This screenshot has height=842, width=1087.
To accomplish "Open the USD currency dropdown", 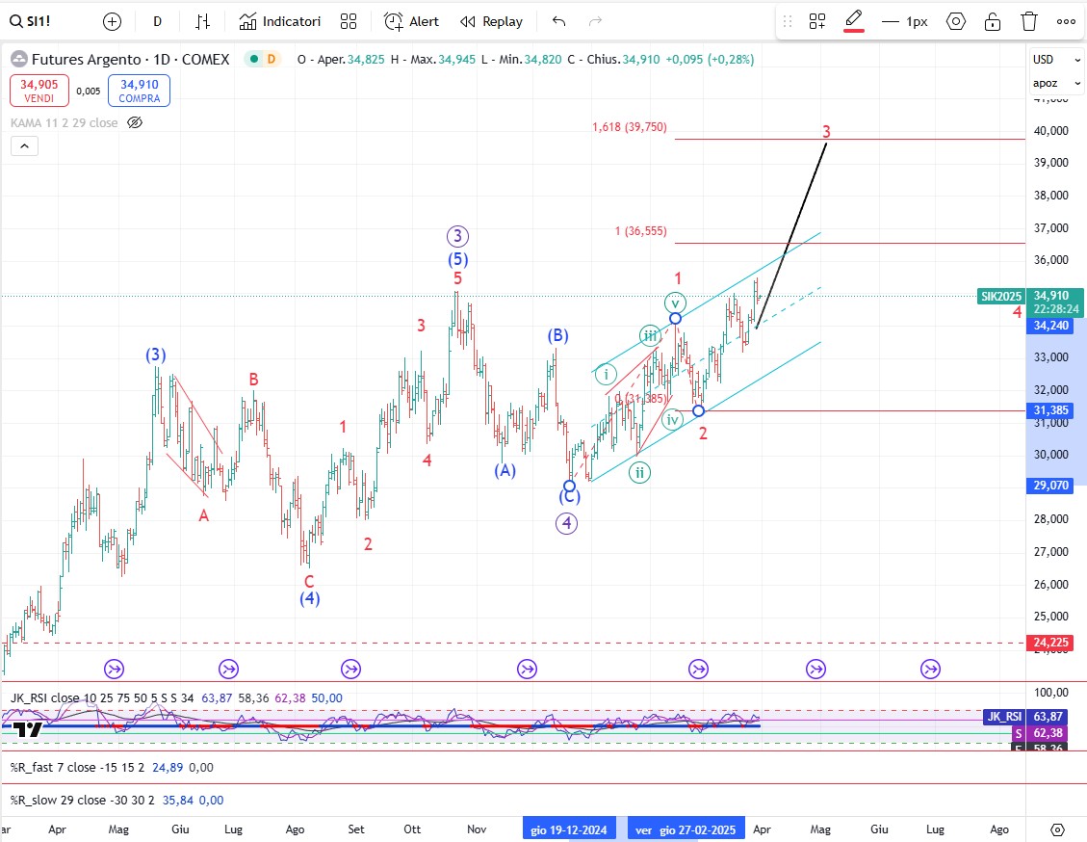I will (1056, 60).
